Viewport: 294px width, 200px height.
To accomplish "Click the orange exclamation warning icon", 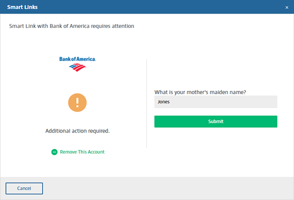I will [77, 102].
